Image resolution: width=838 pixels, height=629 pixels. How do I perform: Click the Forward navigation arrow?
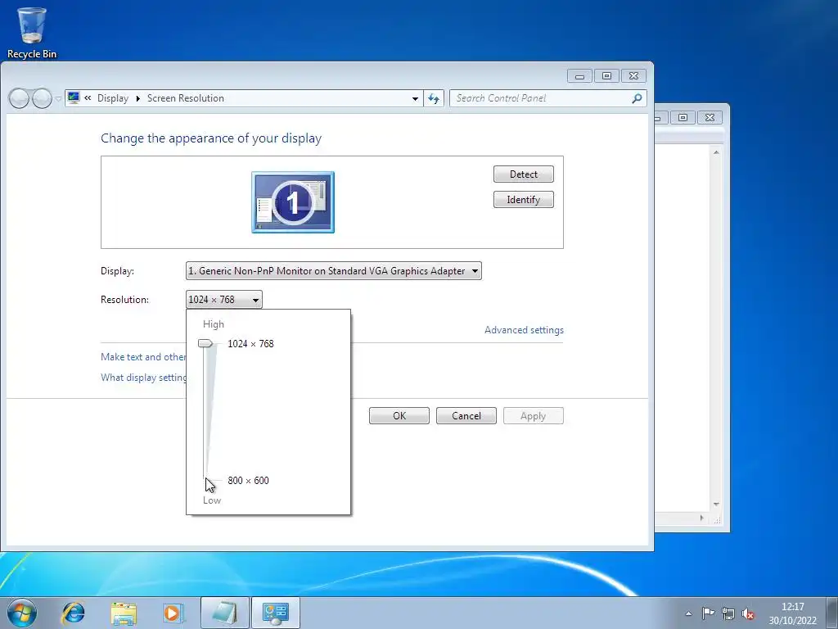tap(42, 98)
